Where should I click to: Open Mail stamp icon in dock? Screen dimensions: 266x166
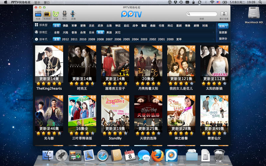(x=89, y=155)
